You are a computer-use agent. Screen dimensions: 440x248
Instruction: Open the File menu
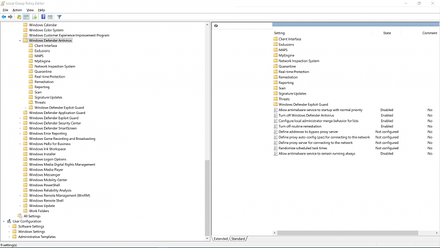(x=5, y=10)
